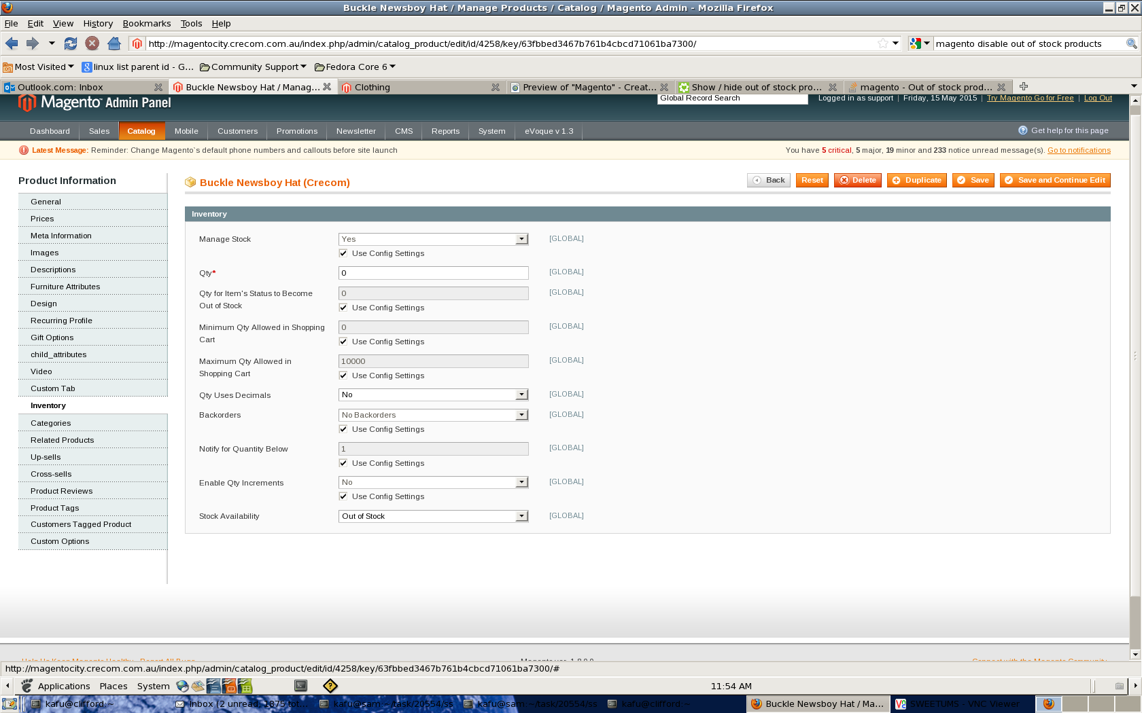Image resolution: width=1142 pixels, height=713 pixels.
Task: Close the Show / hide out of stock tab
Action: (x=833, y=87)
